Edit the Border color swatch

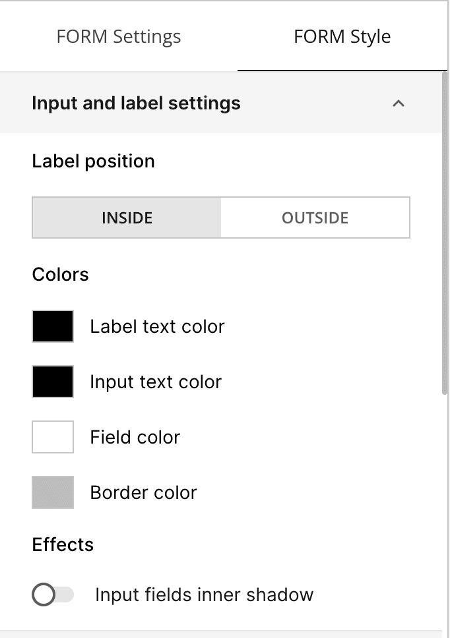coord(52,492)
